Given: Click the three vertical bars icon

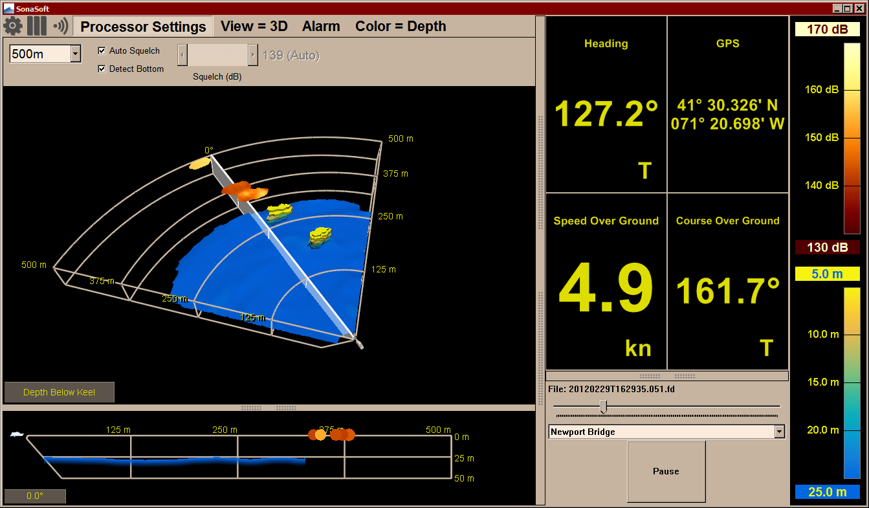Looking at the screenshot, I should click(37, 27).
